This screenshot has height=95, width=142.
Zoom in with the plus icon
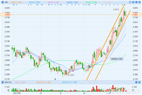click(x=133, y=2)
